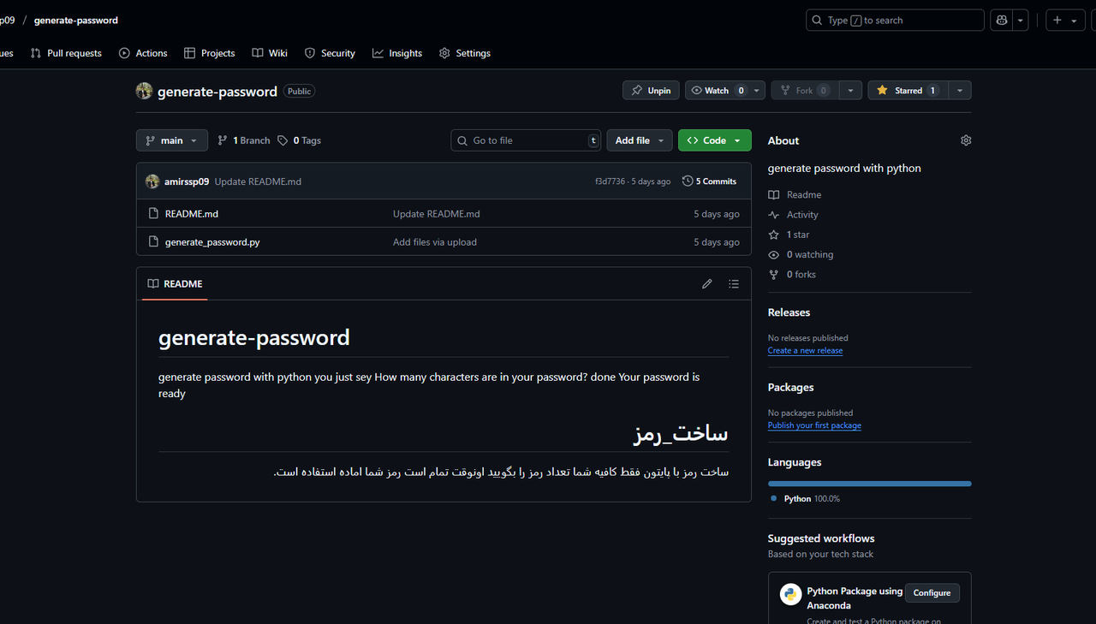Expand the Copilot dropdown arrow in header
The image size is (1096, 624).
click(1020, 21)
